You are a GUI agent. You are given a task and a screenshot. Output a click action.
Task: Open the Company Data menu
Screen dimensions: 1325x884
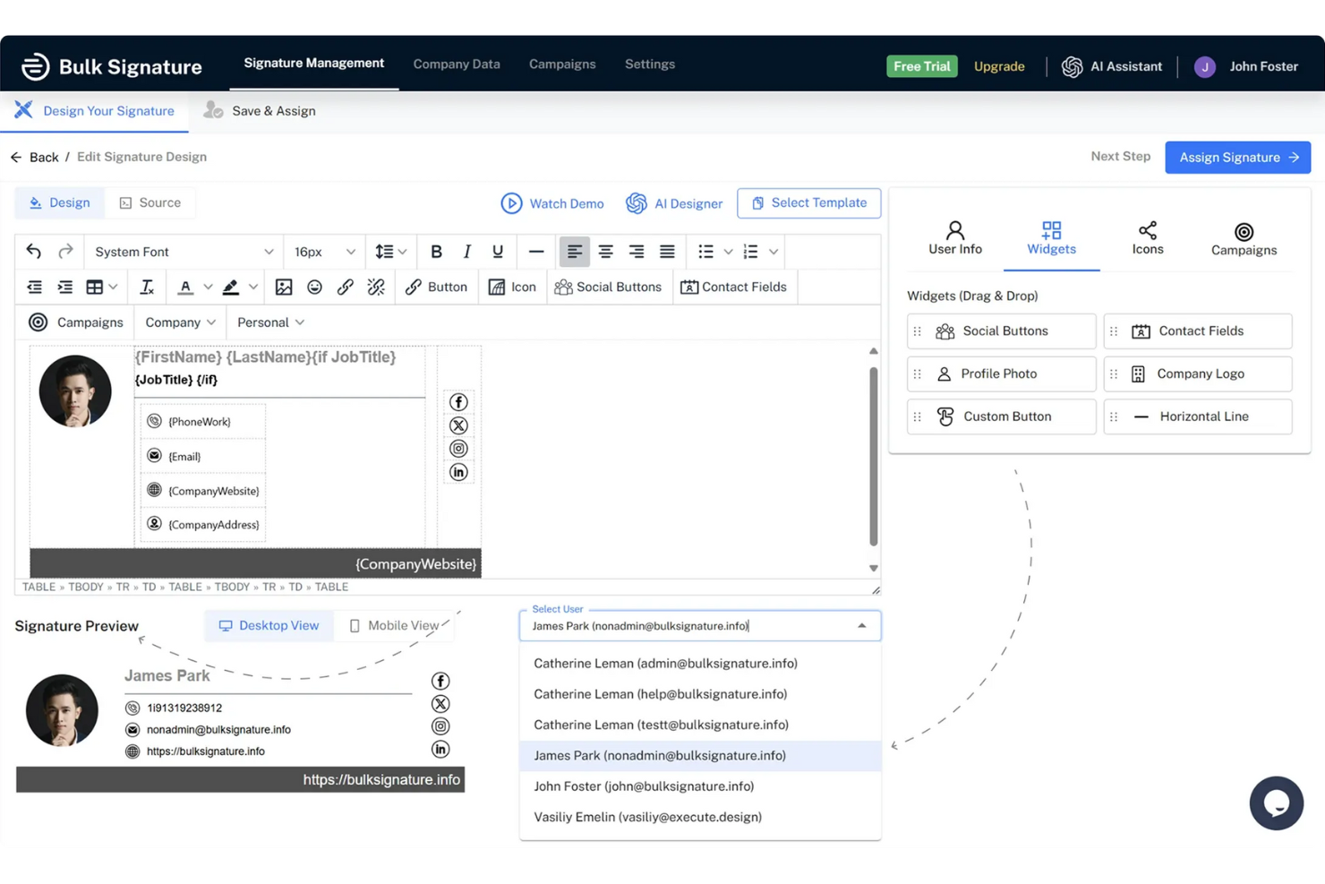coord(457,64)
